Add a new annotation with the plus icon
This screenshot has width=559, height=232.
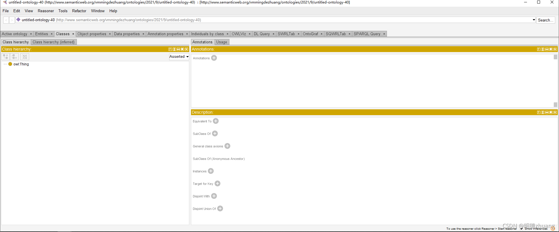click(214, 58)
